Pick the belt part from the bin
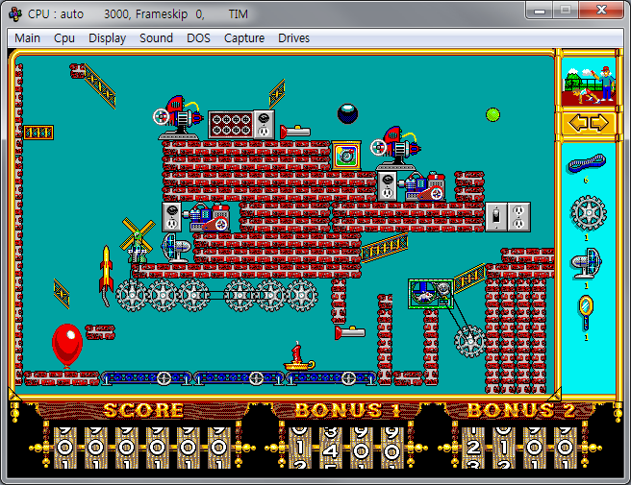Screen dimensions: 631x485 (x=587, y=162)
